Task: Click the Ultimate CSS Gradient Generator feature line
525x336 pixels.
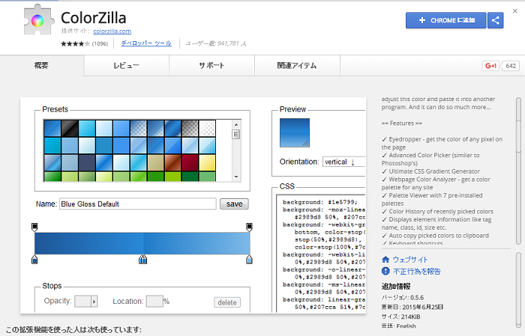Action: [431, 171]
